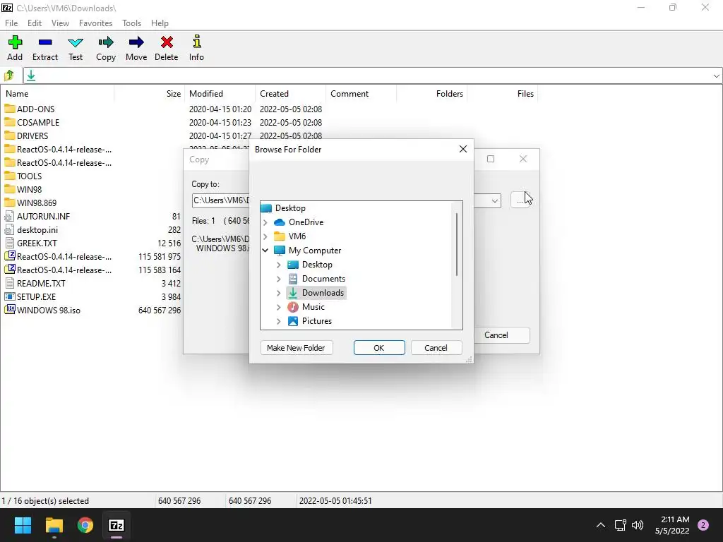
Task: Select the OneDrive cloud icon in tree
Action: pyautogui.click(x=280, y=222)
